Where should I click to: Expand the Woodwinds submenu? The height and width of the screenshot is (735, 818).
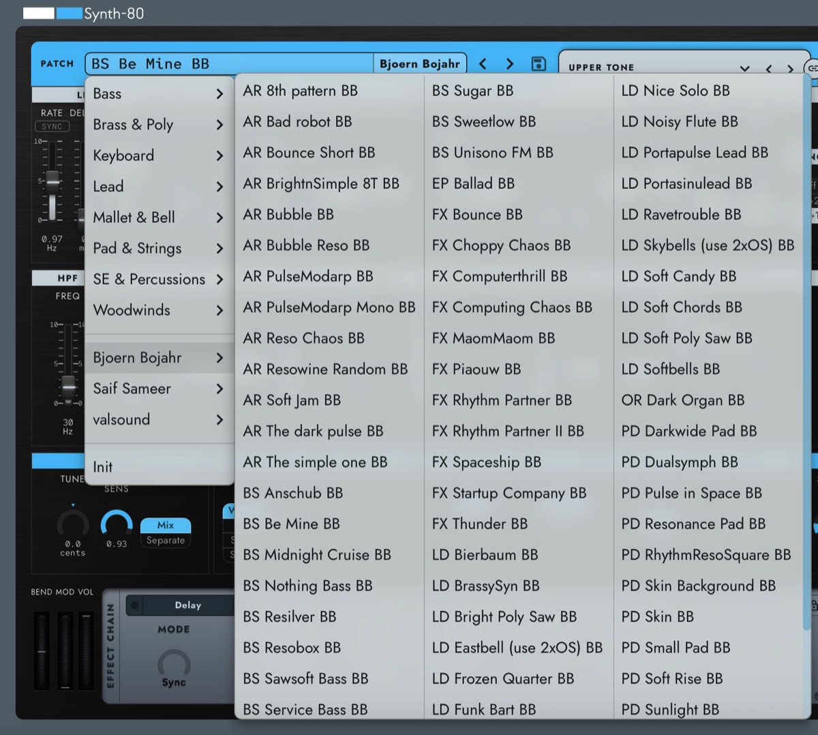coord(160,310)
